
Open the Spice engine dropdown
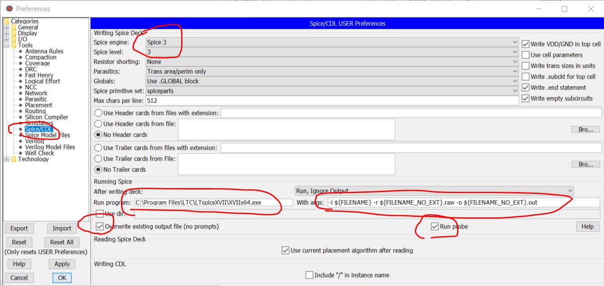[332, 42]
